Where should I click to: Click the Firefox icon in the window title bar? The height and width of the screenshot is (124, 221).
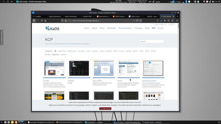33,13
